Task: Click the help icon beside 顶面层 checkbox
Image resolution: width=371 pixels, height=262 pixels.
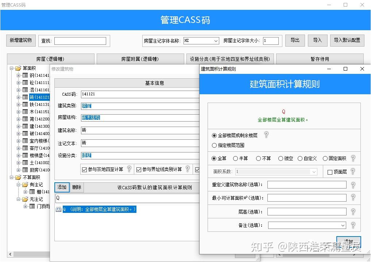Action: click(353, 171)
